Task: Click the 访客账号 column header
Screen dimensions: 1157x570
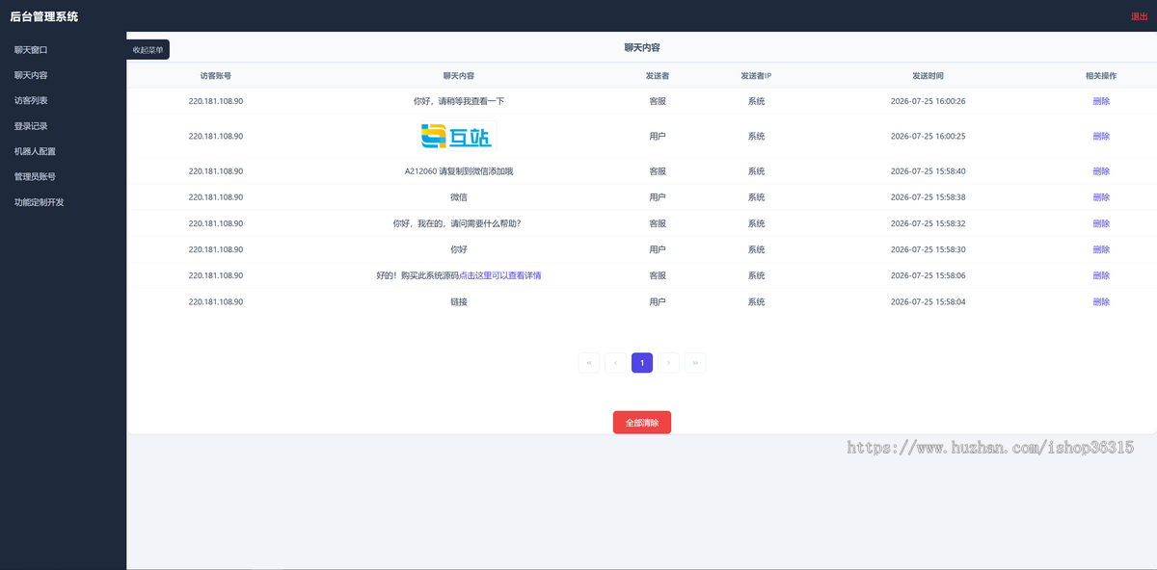Action: pyautogui.click(x=216, y=75)
